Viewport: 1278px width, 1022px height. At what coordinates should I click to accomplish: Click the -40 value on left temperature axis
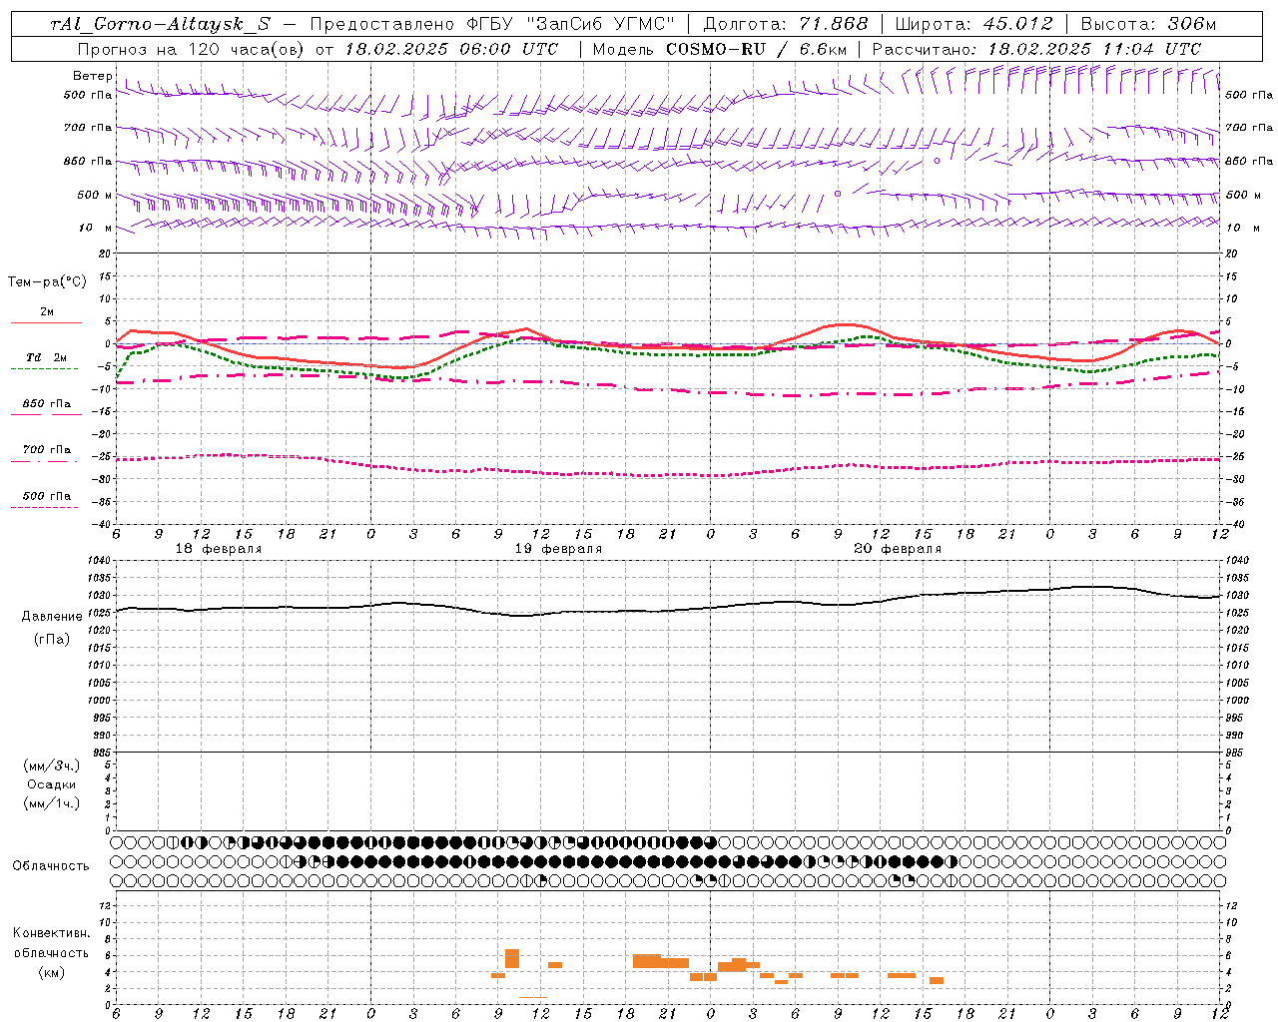(x=103, y=524)
